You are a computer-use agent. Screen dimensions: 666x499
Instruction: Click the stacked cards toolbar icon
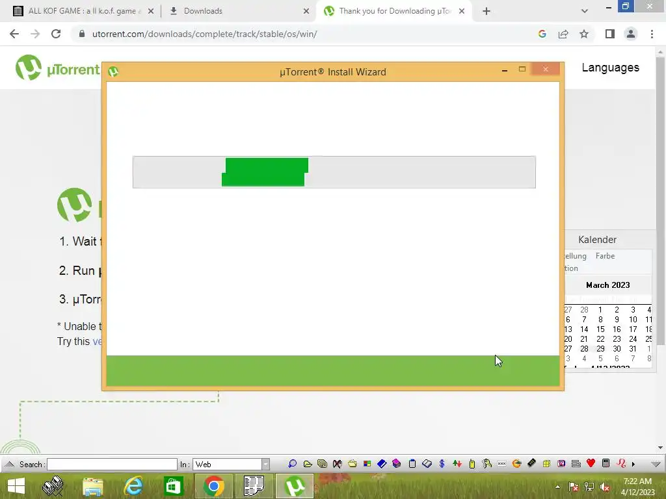pyautogui.click(x=323, y=464)
